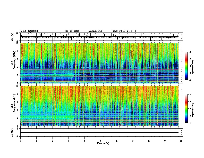This screenshot has height=158, width=204.
Task: Click inside the ch.1 spectrogram panel
Action: pyautogui.click(x=99, y=63)
